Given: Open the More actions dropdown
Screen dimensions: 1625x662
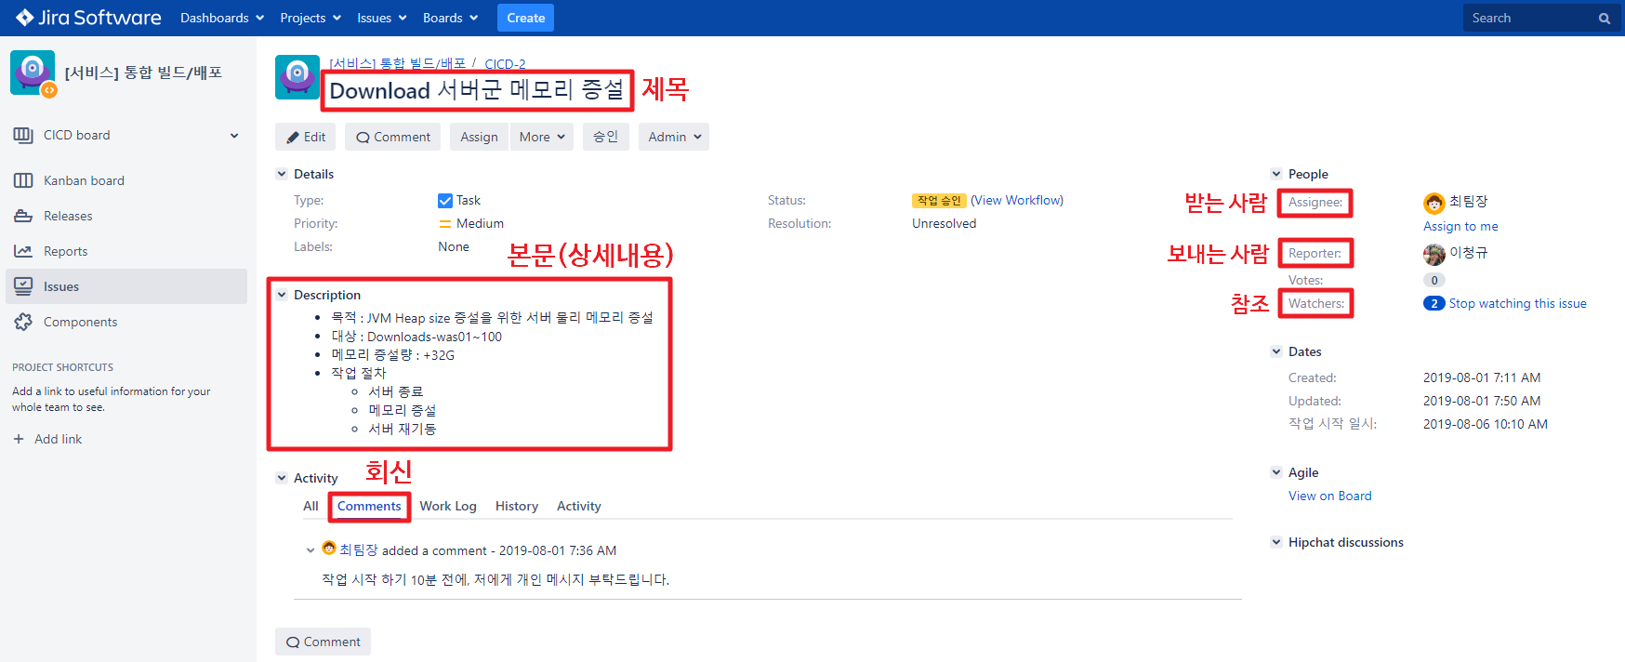Looking at the screenshot, I should (542, 137).
